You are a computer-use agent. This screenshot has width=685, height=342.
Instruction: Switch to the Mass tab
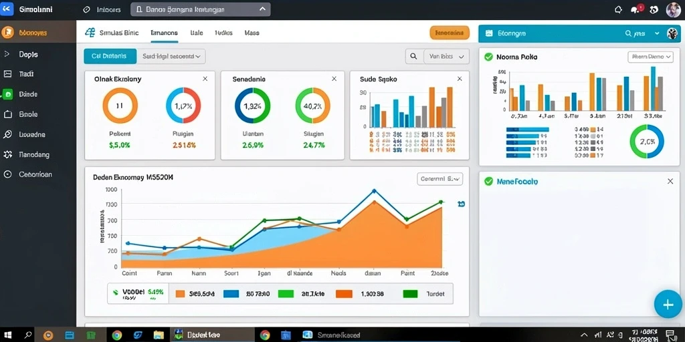point(252,33)
